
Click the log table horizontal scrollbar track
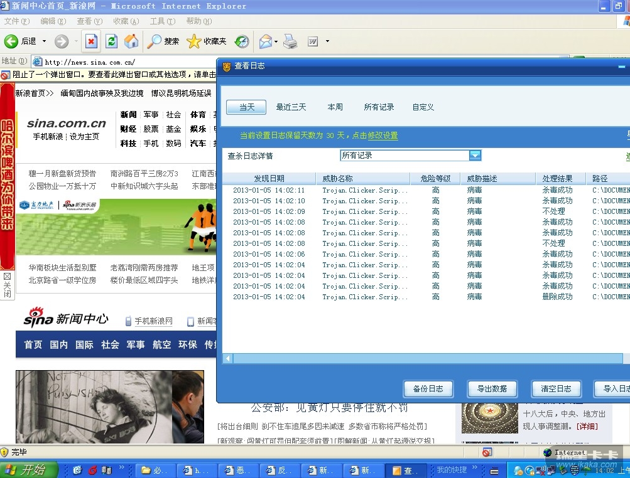pyautogui.click(x=428, y=358)
